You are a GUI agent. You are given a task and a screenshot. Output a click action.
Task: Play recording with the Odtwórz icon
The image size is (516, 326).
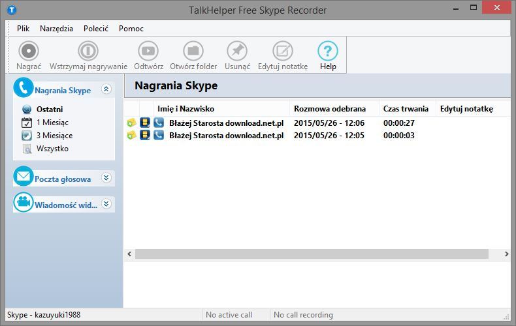(x=148, y=51)
